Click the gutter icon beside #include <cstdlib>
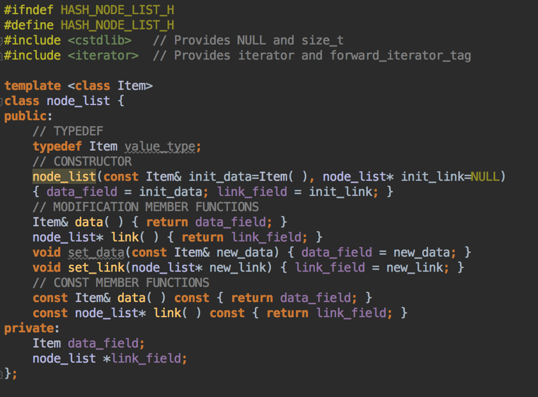Viewport: 538px width, 397px height. pyautogui.click(x=2, y=40)
